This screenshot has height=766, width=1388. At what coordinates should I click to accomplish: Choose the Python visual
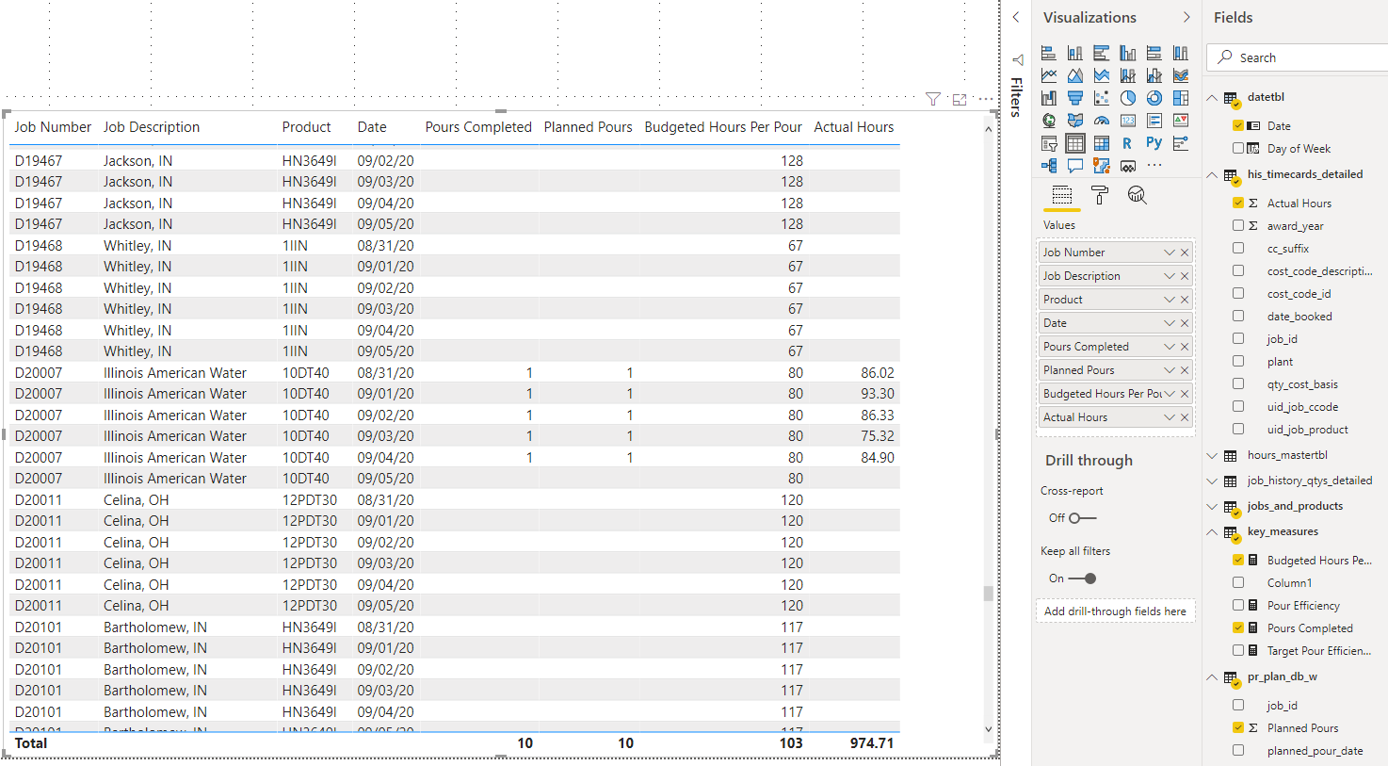point(1154,143)
